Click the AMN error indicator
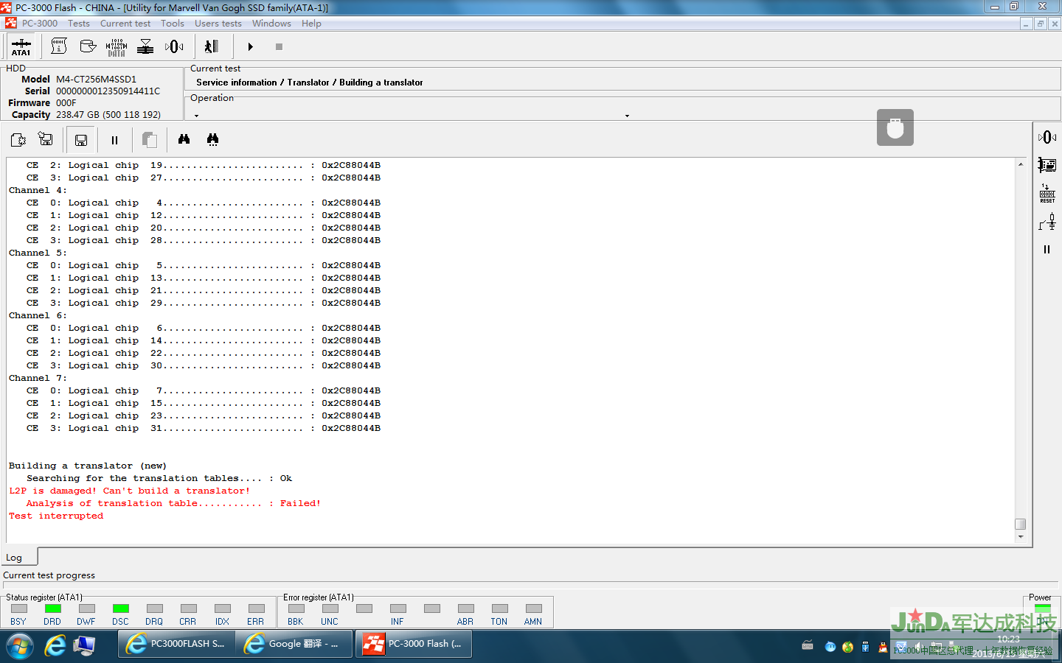The image size is (1062, 663). (534, 608)
